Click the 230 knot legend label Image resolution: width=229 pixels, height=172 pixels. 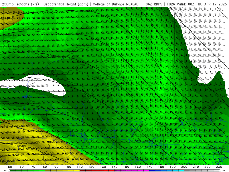tap(219, 167)
